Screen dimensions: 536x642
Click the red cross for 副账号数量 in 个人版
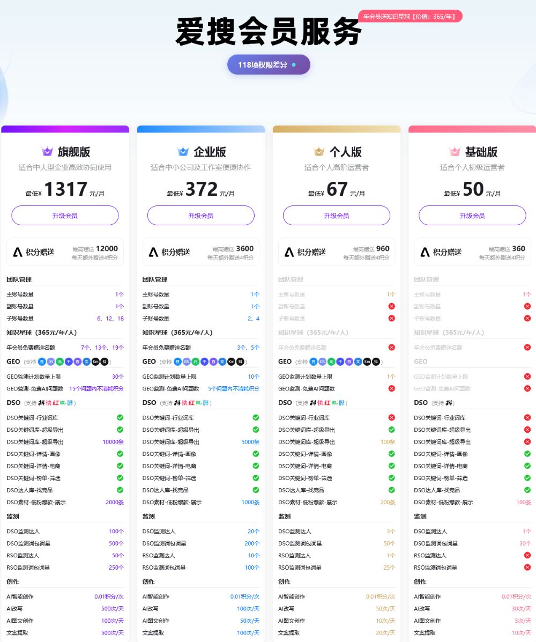tap(392, 306)
